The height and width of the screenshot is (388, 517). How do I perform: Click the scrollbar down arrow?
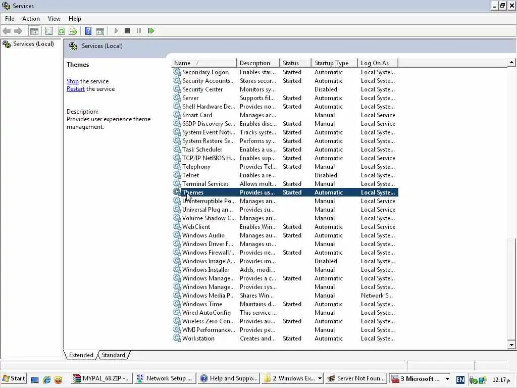(511, 345)
